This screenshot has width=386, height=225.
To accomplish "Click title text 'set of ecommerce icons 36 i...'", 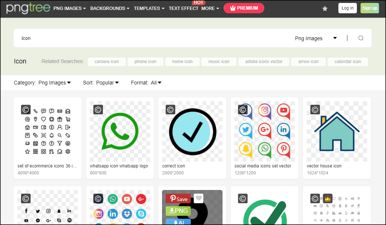I will pos(47,166).
